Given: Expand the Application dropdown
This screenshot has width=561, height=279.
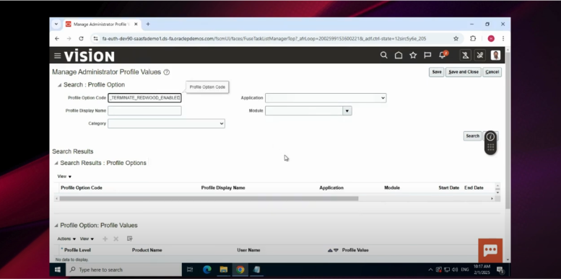Looking at the screenshot, I should click(x=326, y=98).
